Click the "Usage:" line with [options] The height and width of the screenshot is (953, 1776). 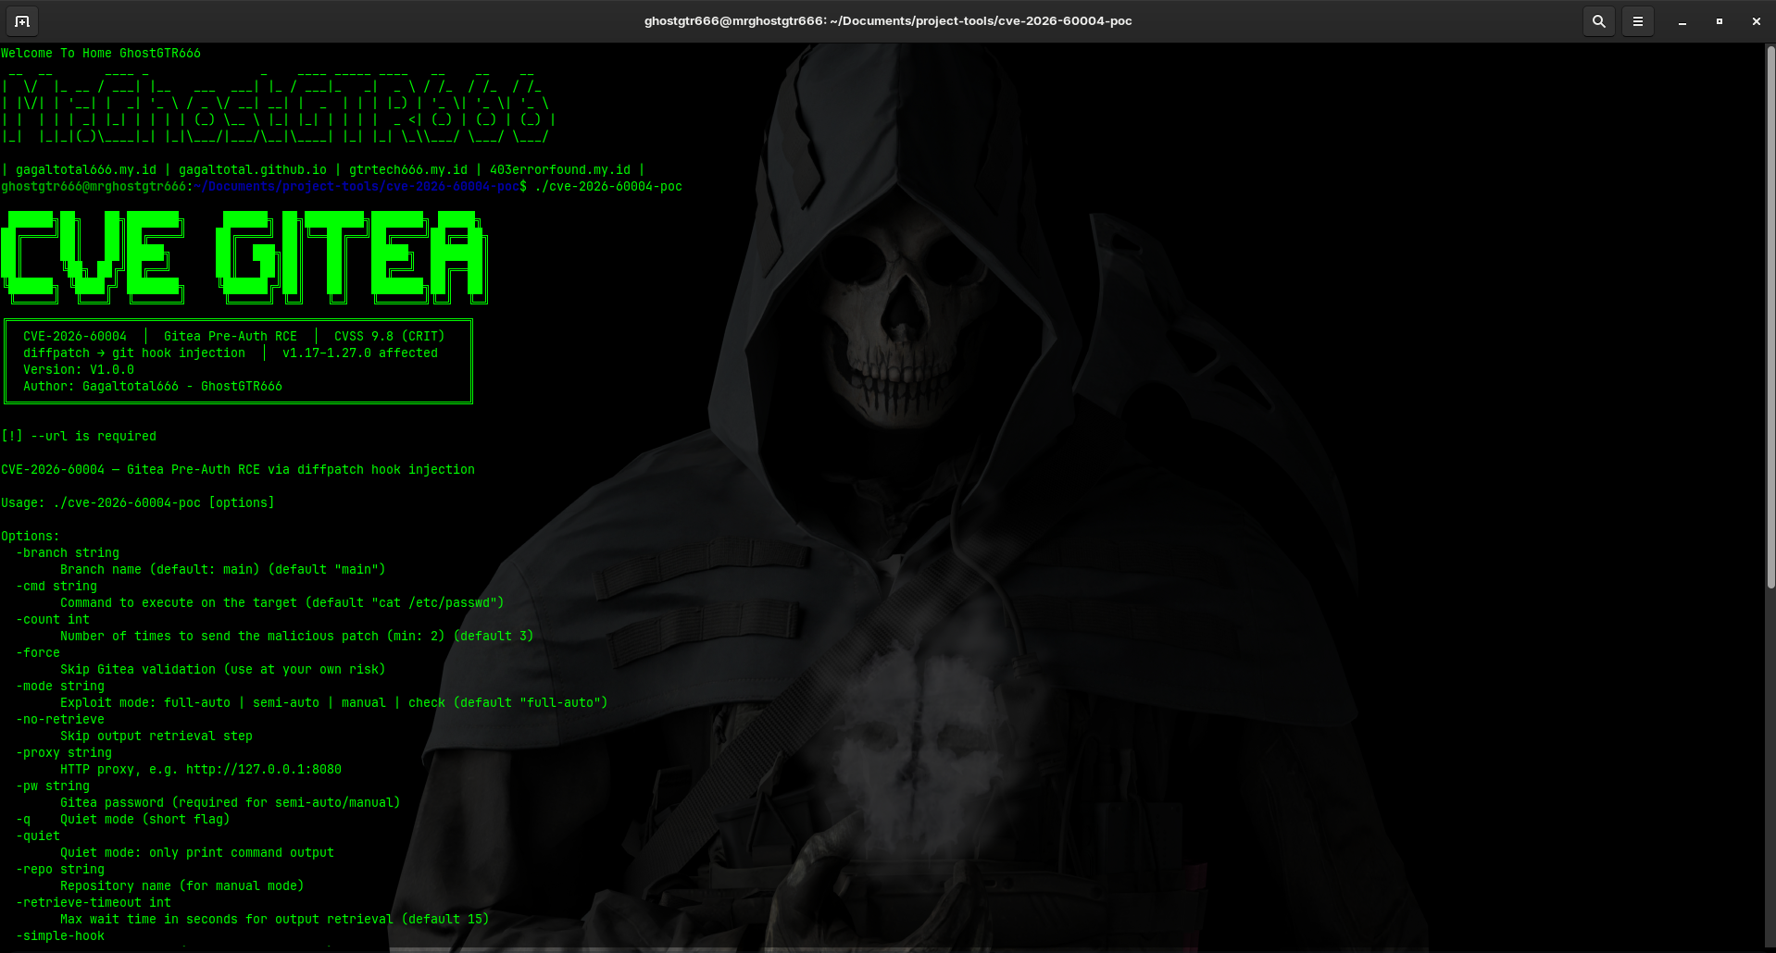pos(138,503)
